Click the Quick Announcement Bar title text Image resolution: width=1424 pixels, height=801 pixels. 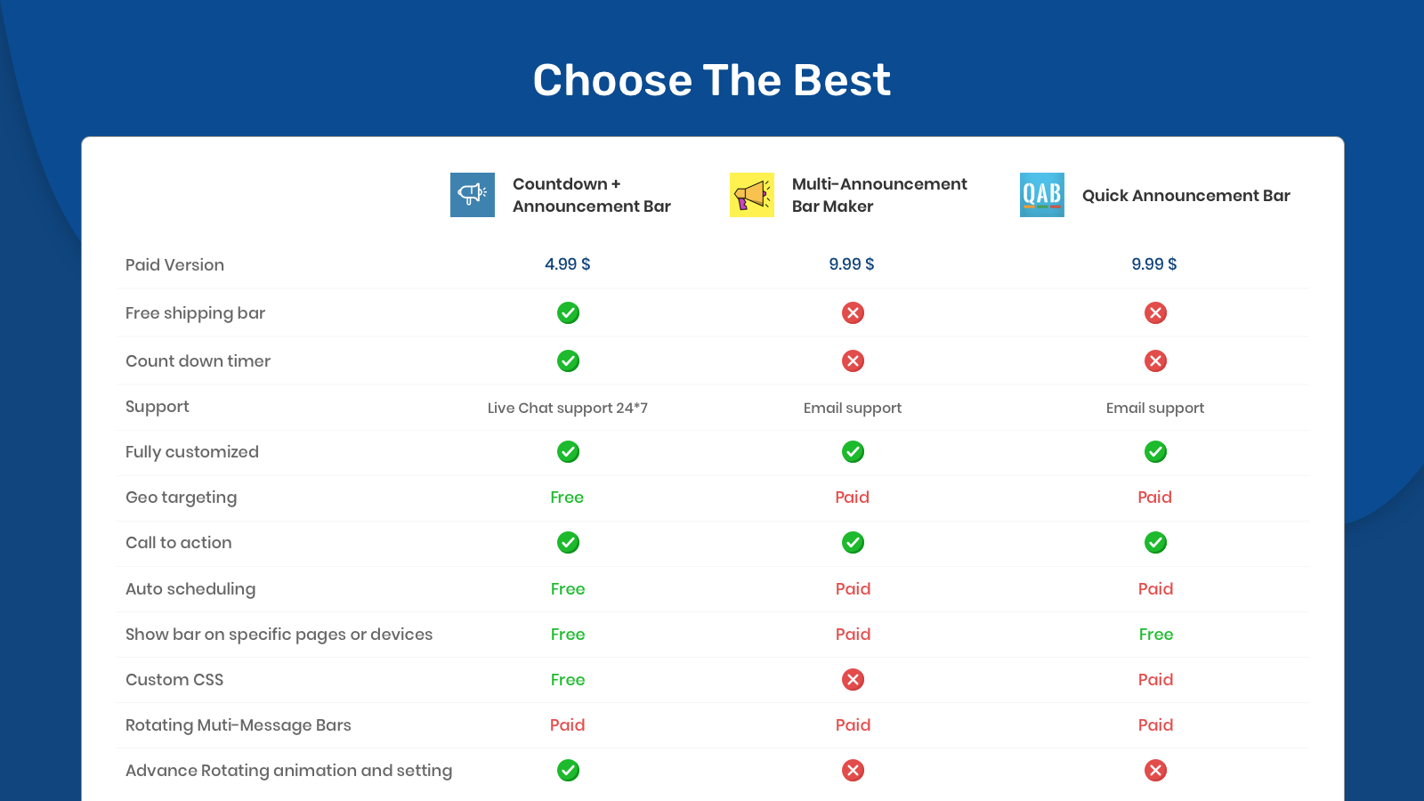pos(1185,196)
